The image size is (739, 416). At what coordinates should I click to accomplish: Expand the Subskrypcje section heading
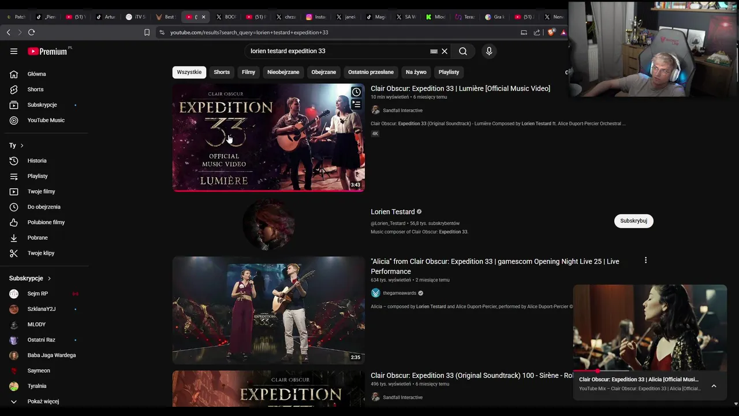coord(30,278)
